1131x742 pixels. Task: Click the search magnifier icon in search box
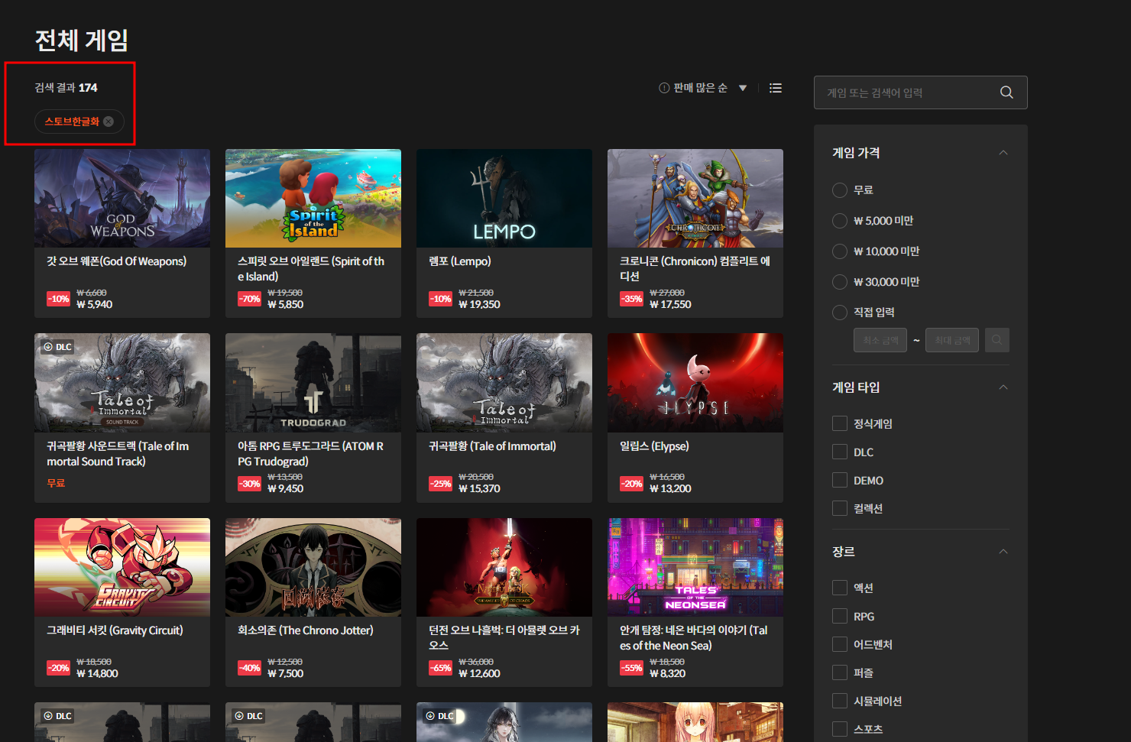pyautogui.click(x=1006, y=92)
